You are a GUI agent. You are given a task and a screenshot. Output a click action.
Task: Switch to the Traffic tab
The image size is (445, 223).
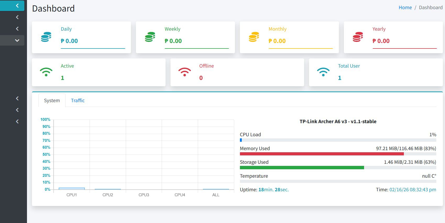click(x=78, y=100)
